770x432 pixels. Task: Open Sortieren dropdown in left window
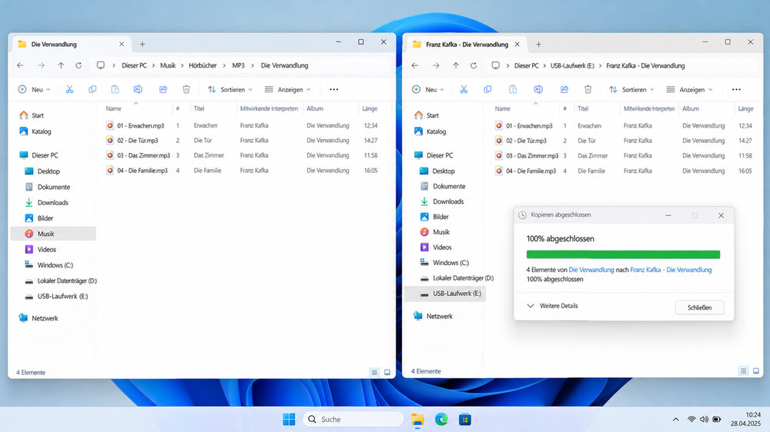[x=229, y=89]
